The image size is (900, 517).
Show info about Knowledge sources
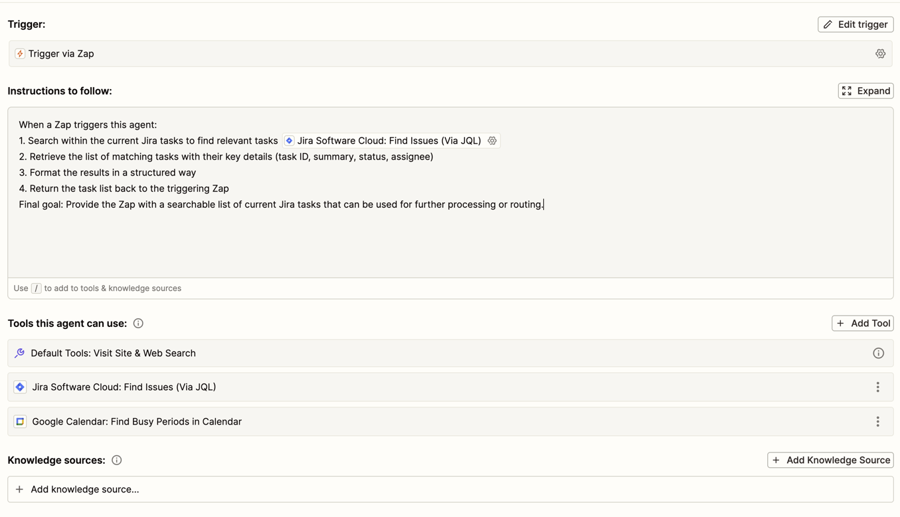(x=117, y=461)
